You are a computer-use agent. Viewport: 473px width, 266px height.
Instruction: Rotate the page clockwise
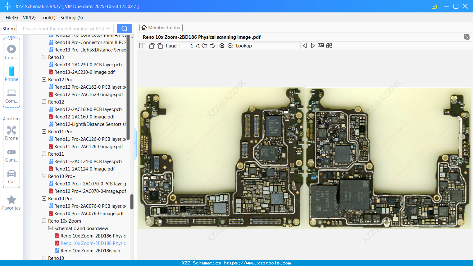click(160, 46)
